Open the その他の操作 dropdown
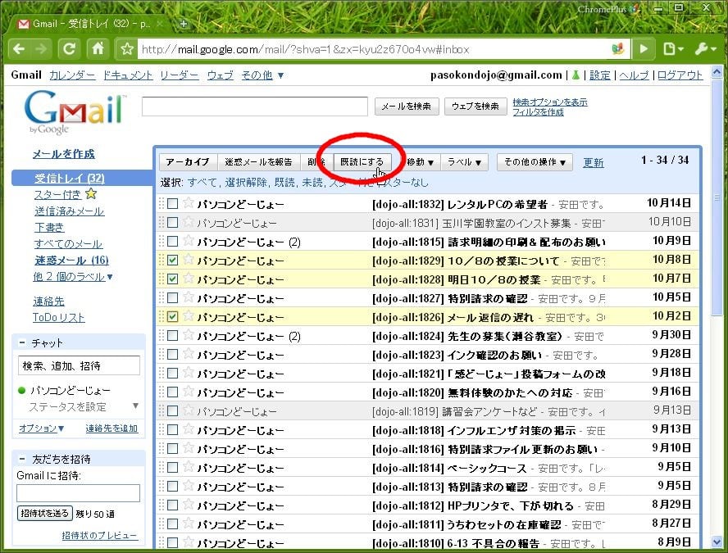The height and width of the screenshot is (553, 728). 535,162
